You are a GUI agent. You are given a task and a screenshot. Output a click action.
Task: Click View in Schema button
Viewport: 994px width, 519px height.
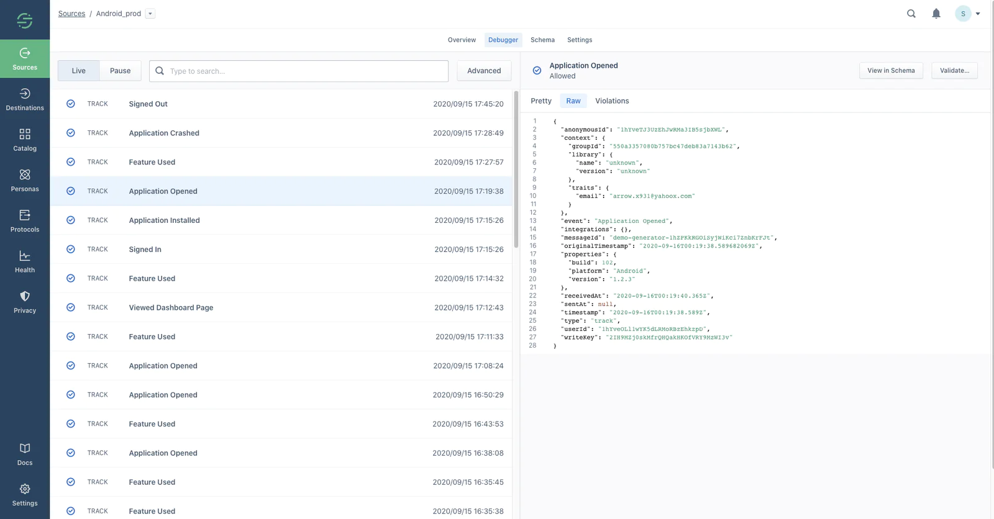(891, 71)
